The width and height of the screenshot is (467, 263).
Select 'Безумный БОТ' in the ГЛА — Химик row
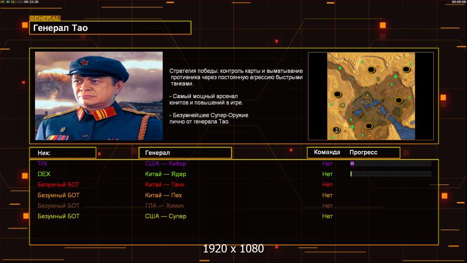[x=58, y=206]
